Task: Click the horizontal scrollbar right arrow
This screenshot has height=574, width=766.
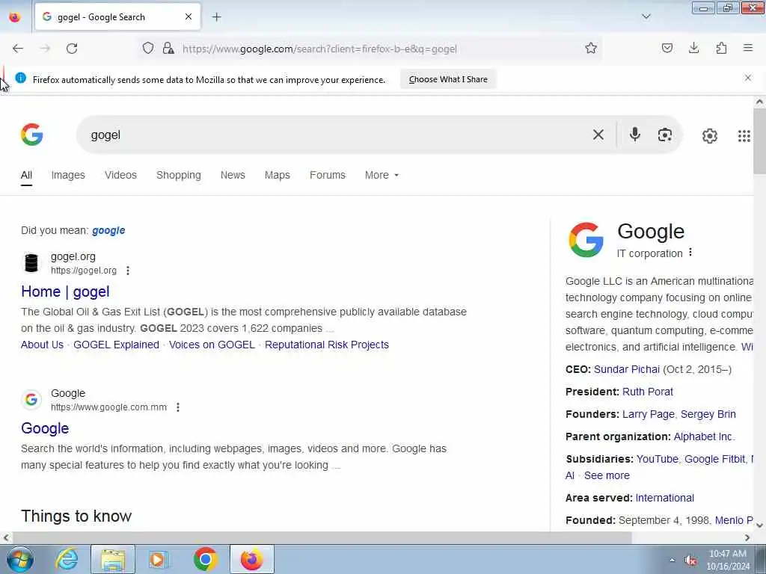Action: [x=747, y=537]
